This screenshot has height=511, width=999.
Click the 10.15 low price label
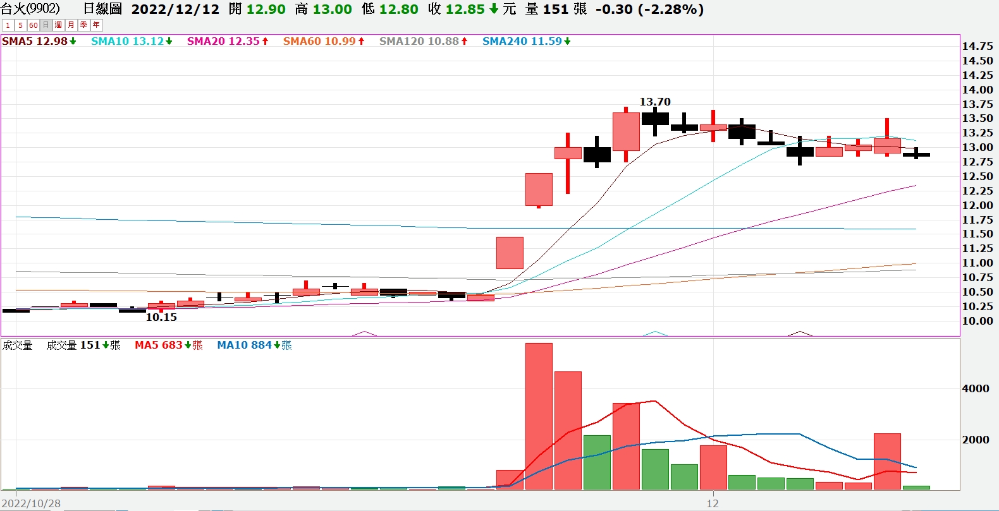(x=161, y=317)
